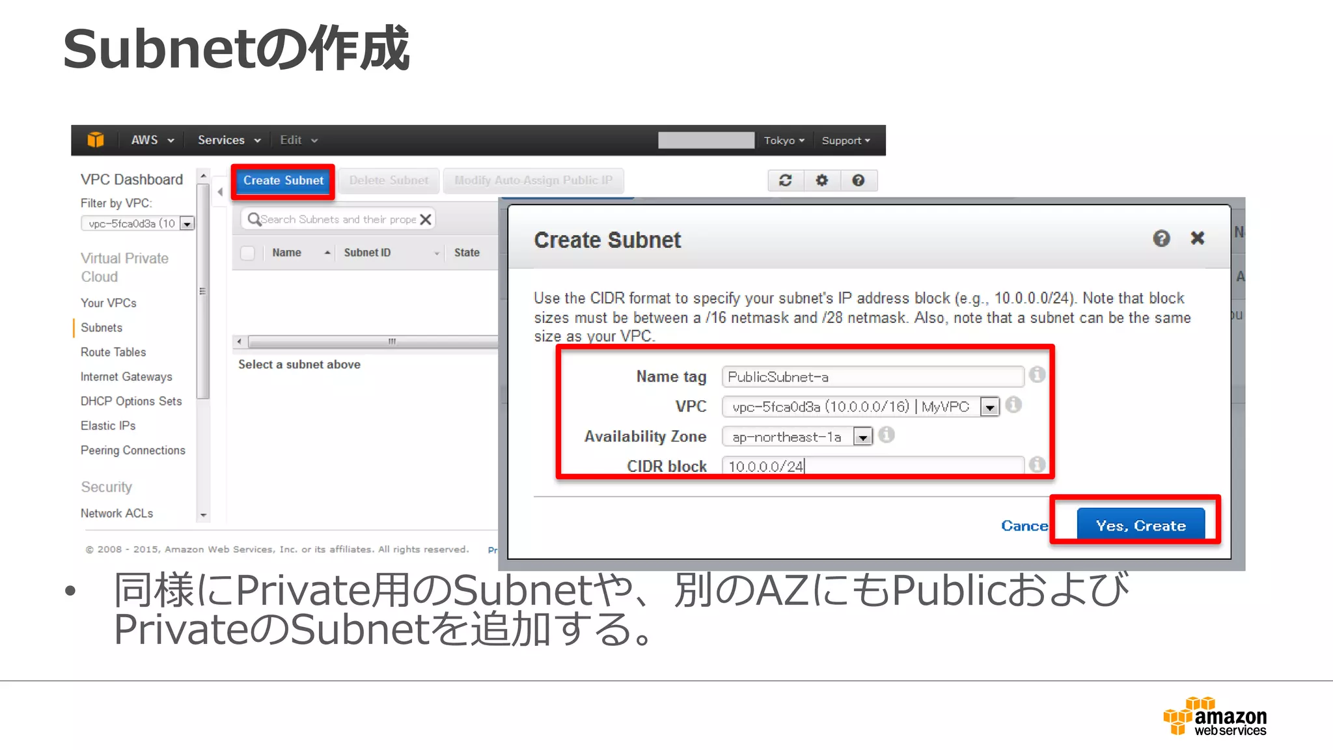Go to Your VPCs
Viewport: 1333px width, 750px height.
click(x=108, y=303)
